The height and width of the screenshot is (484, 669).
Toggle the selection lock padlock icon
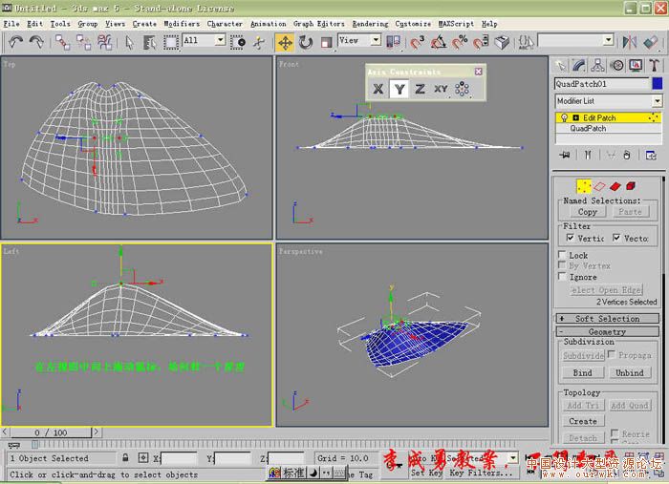click(125, 457)
